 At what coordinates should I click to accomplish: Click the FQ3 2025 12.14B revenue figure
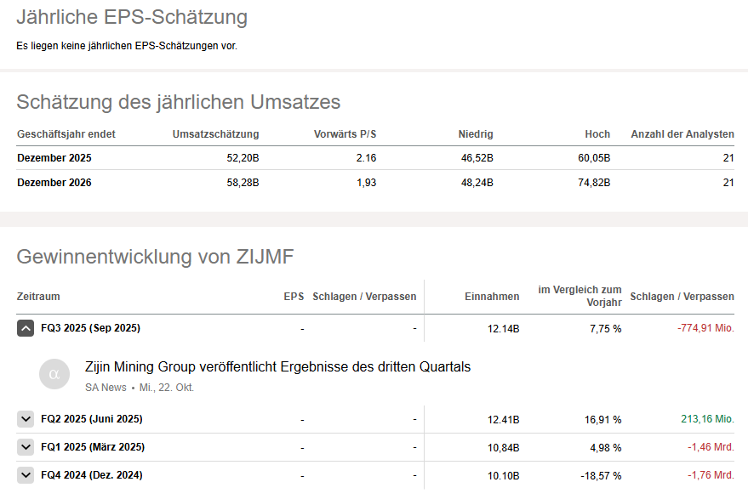(x=503, y=328)
